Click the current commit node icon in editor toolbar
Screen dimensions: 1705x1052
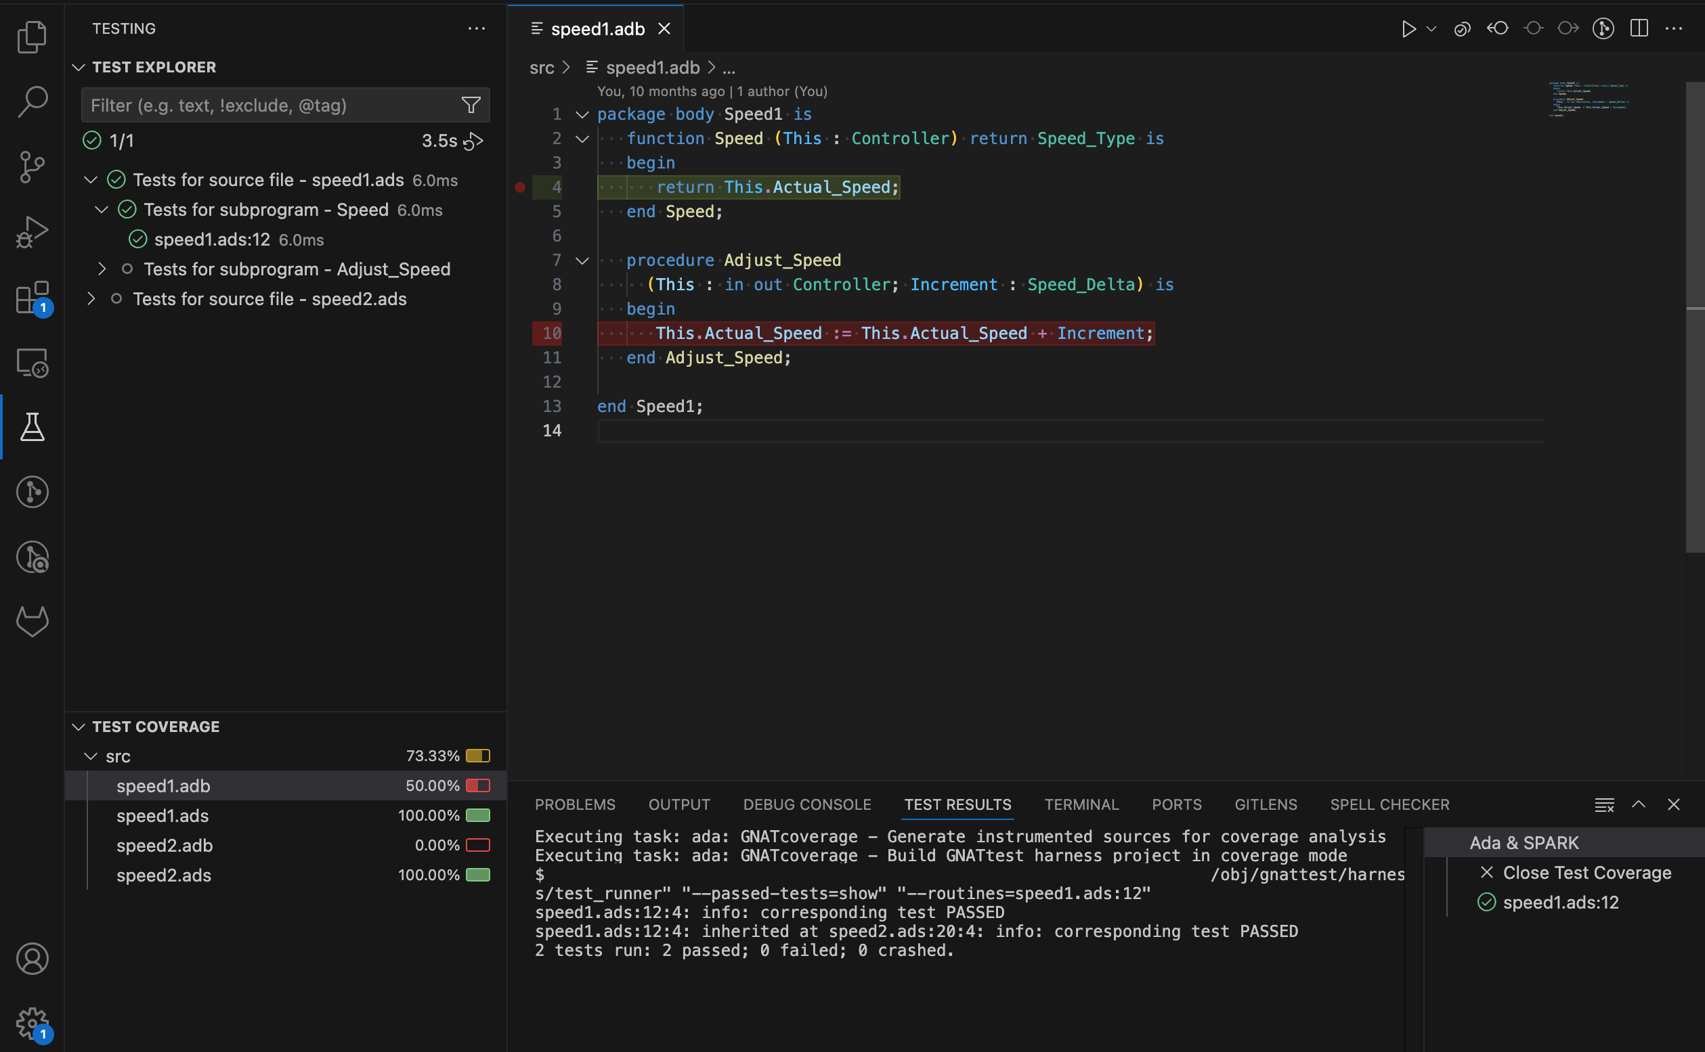point(1533,28)
